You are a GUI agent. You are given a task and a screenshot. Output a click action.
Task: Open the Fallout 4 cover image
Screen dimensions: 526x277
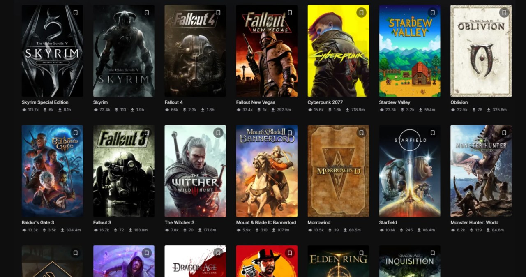point(195,51)
